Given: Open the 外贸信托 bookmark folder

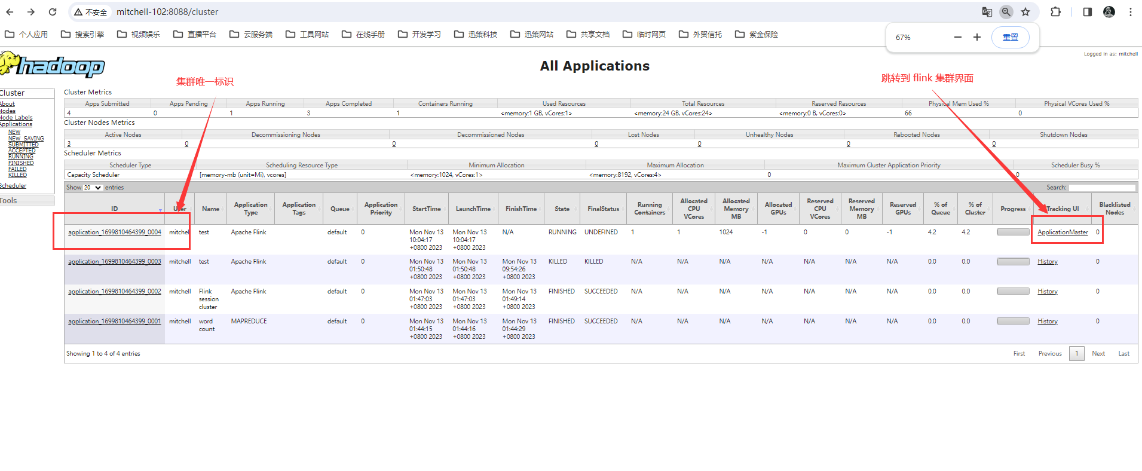Looking at the screenshot, I should [700, 34].
